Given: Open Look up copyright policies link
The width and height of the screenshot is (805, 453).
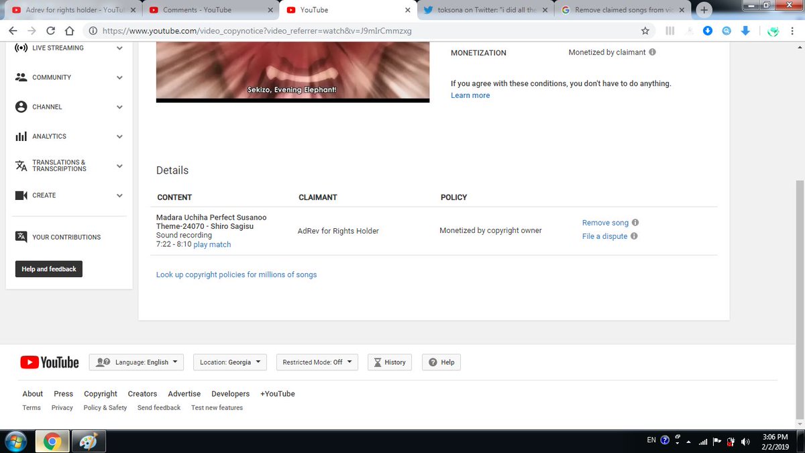Looking at the screenshot, I should point(236,274).
